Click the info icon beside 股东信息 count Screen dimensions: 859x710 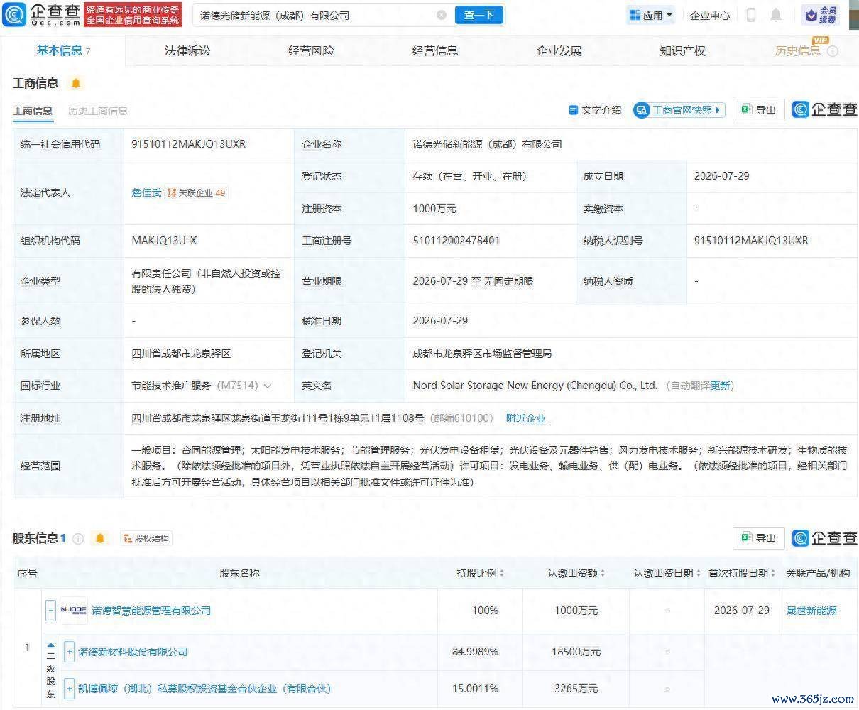point(78,539)
